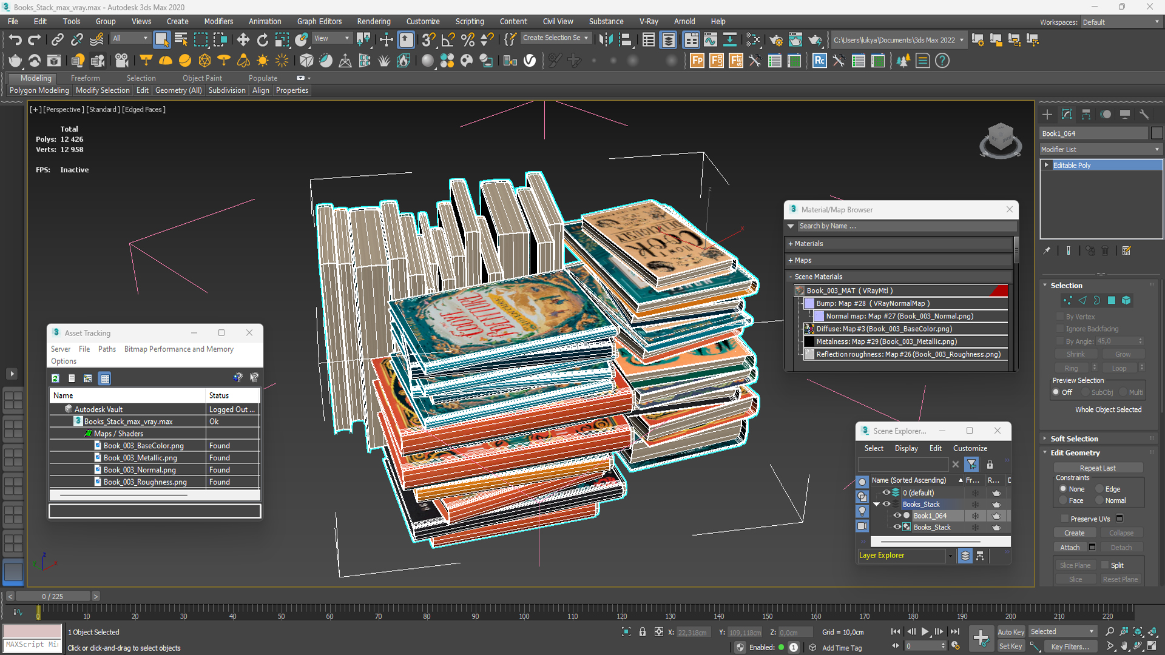Click the Set Key button

[x=1010, y=647]
